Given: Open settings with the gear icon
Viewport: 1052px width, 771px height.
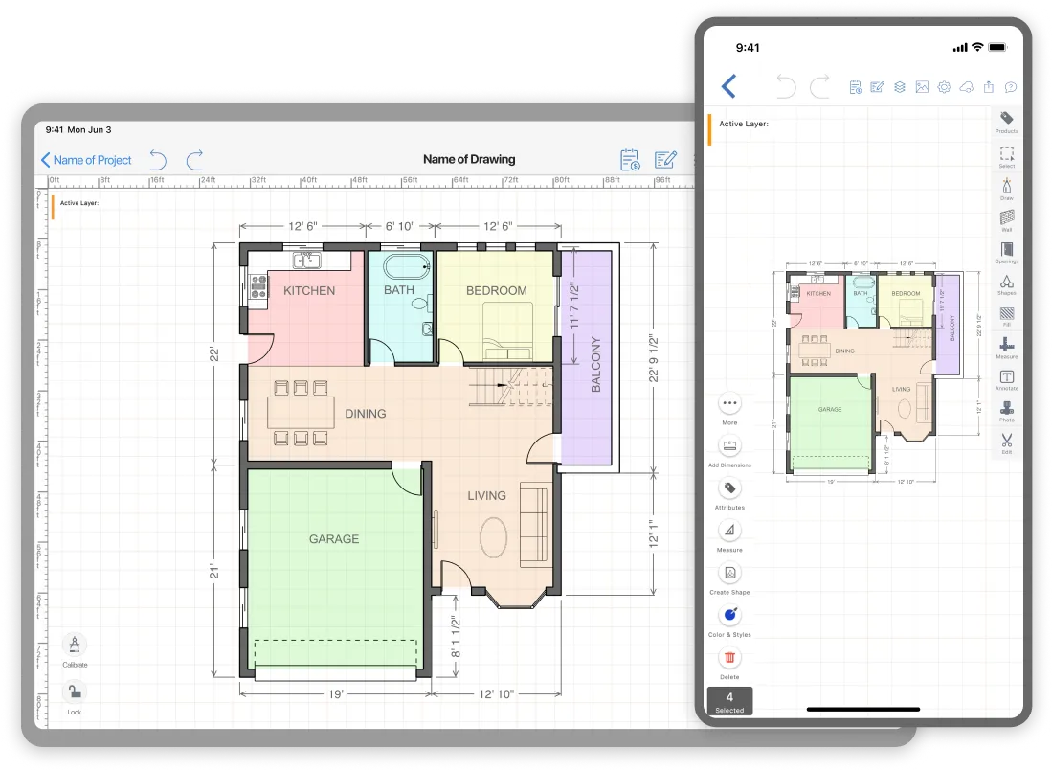Looking at the screenshot, I should coord(943,86).
